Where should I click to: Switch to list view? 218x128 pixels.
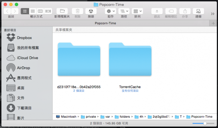click(x=33, y=11)
